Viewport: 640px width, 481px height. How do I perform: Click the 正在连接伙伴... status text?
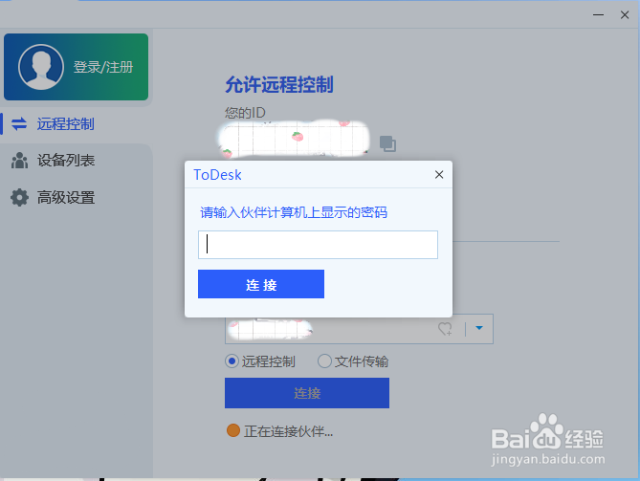pyautogui.click(x=289, y=431)
